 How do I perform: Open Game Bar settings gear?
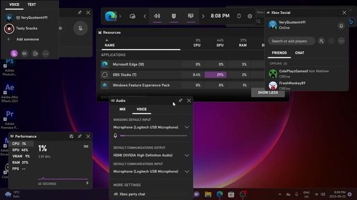pyautogui.click(x=250, y=16)
